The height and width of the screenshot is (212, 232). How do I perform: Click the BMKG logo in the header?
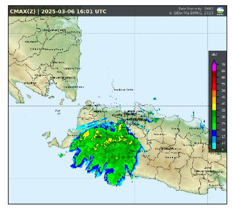point(220,11)
